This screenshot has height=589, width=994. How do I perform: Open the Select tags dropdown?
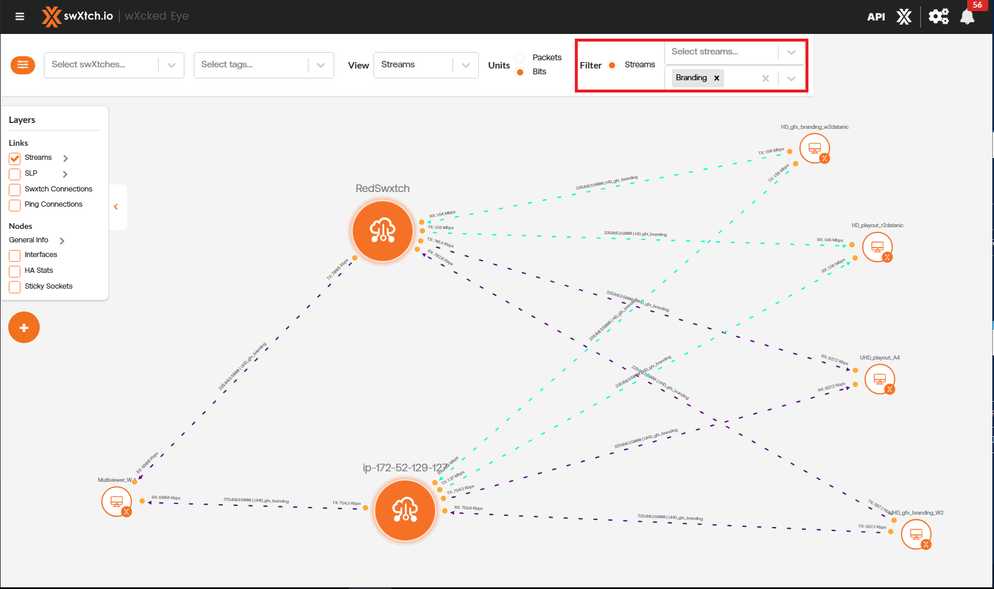263,65
